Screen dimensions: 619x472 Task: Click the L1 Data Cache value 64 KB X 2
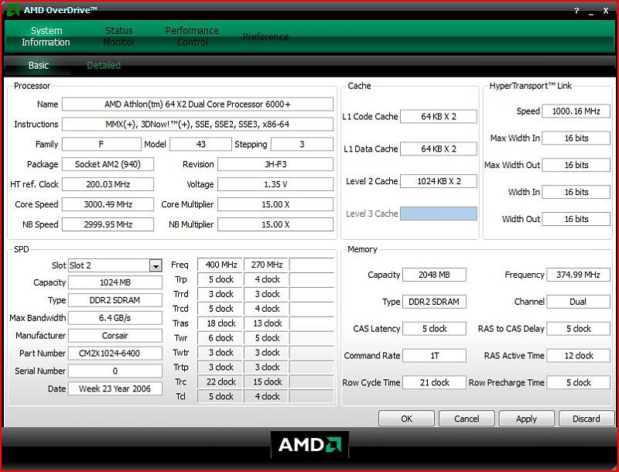pos(439,149)
